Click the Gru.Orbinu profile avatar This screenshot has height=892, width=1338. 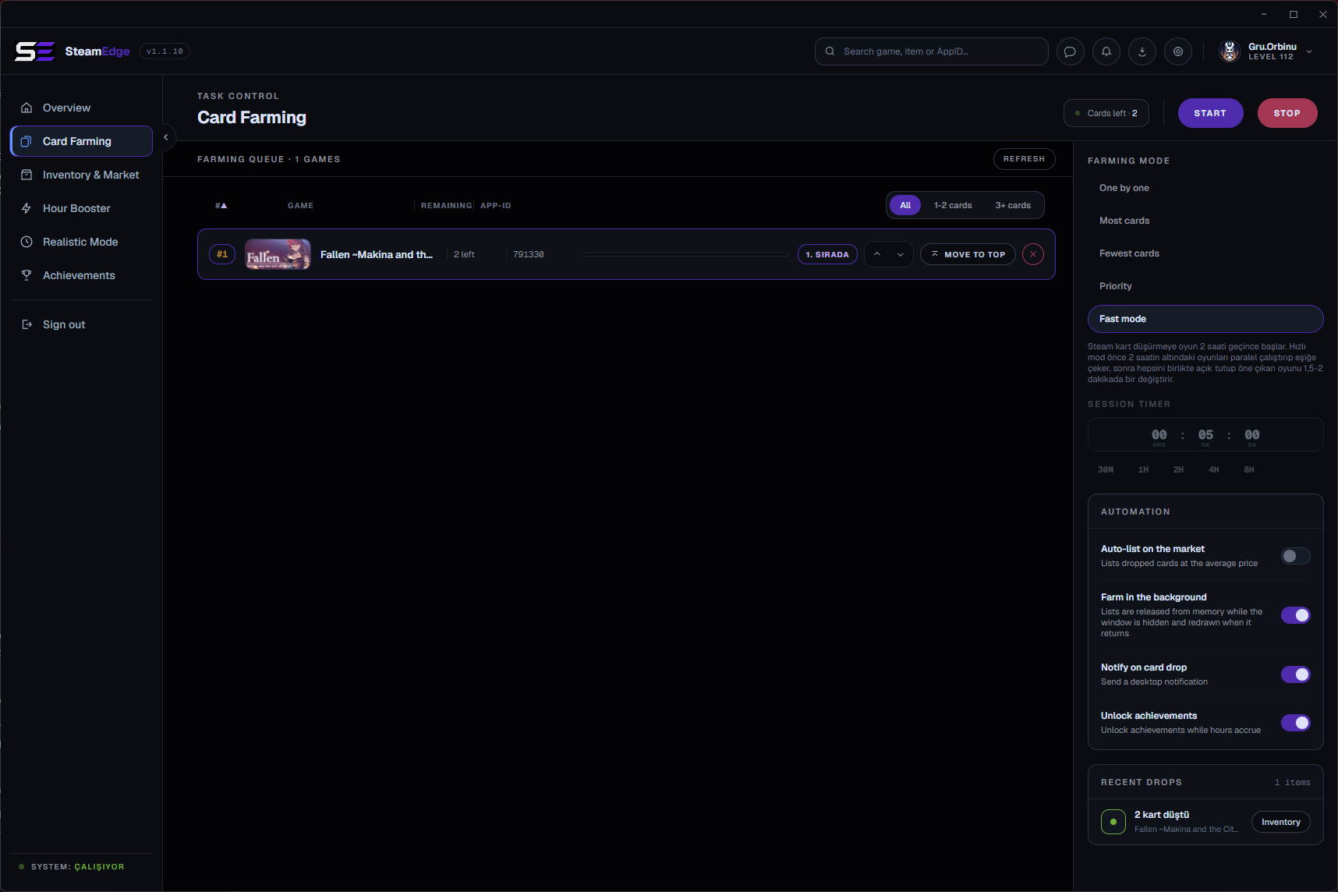click(x=1230, y=51)
